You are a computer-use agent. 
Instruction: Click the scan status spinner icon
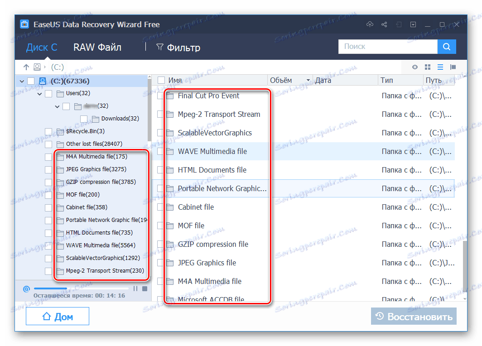click(26, 289)
